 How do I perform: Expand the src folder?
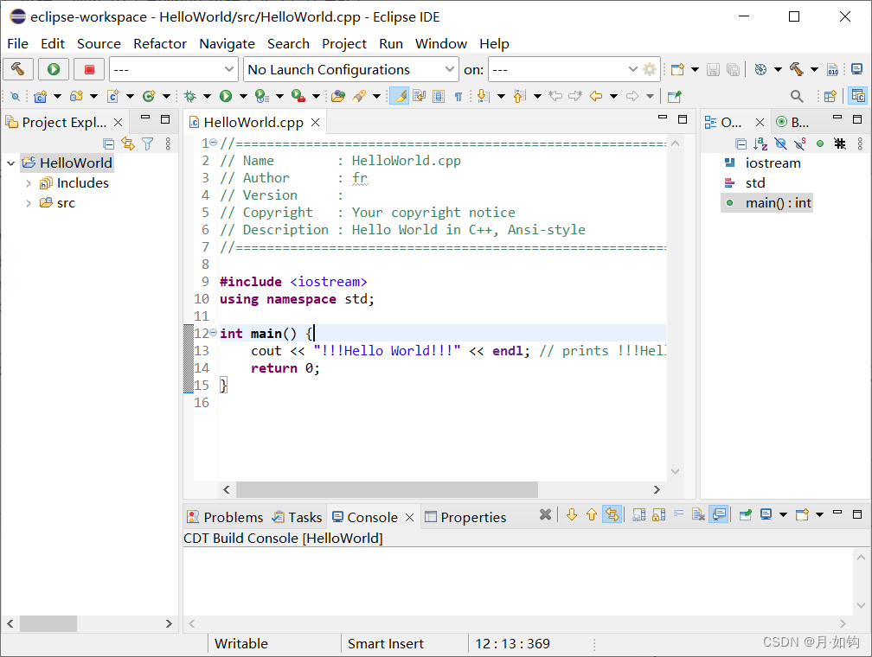[x=29, y=202]
